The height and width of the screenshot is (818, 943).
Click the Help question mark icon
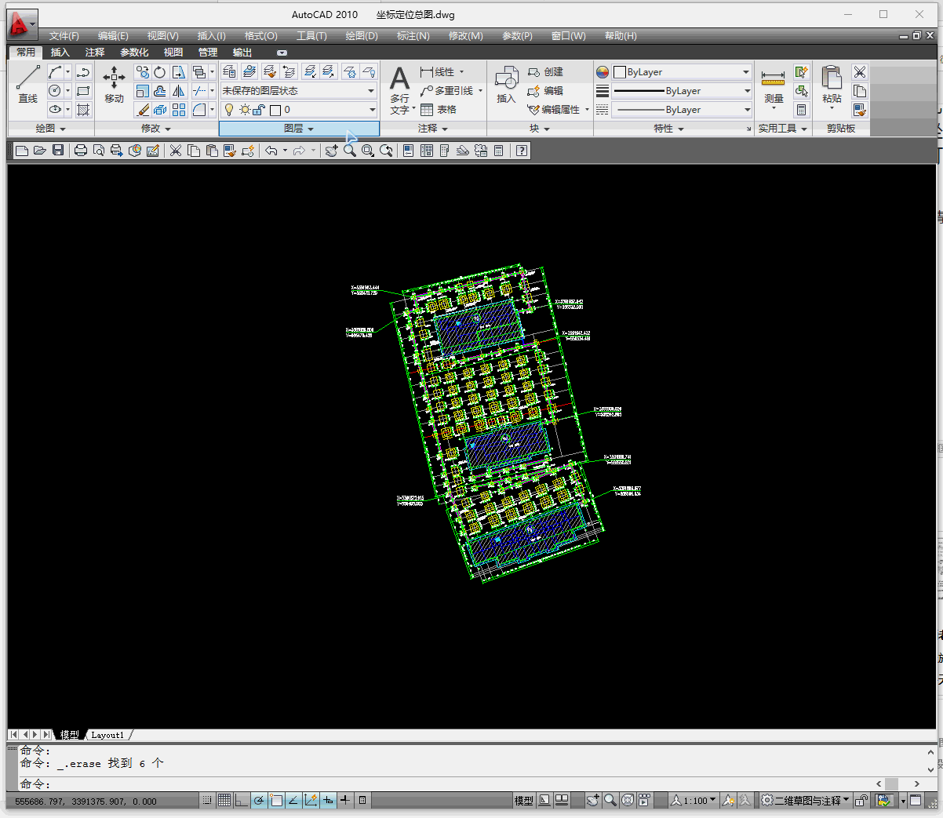point(522,151)
